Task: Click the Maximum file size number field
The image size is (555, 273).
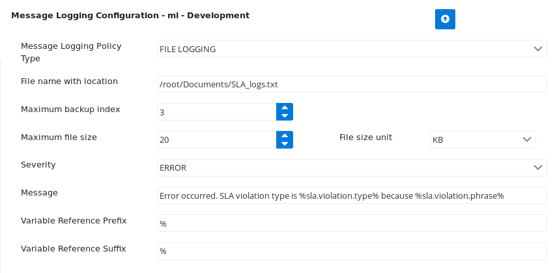Action: 217,140
